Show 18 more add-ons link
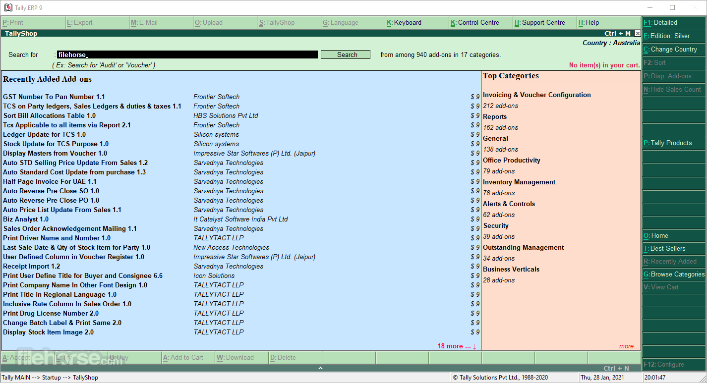Screen dimensions: 707x383 [x=457, y=346]
